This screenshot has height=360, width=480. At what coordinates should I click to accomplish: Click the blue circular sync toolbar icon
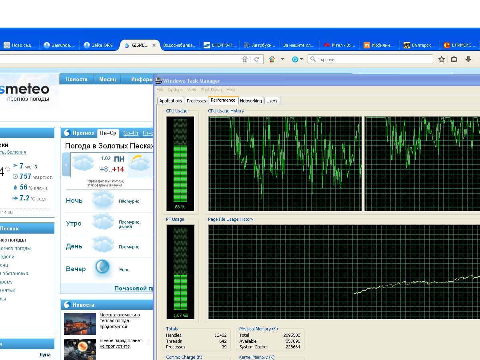[295, 59]
